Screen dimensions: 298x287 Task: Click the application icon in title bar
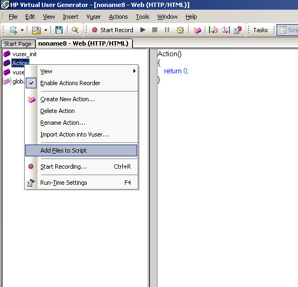point(5,5)
